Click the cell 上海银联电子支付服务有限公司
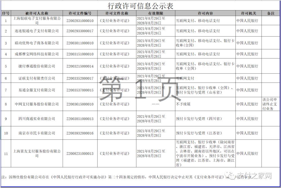 [37, 21]
